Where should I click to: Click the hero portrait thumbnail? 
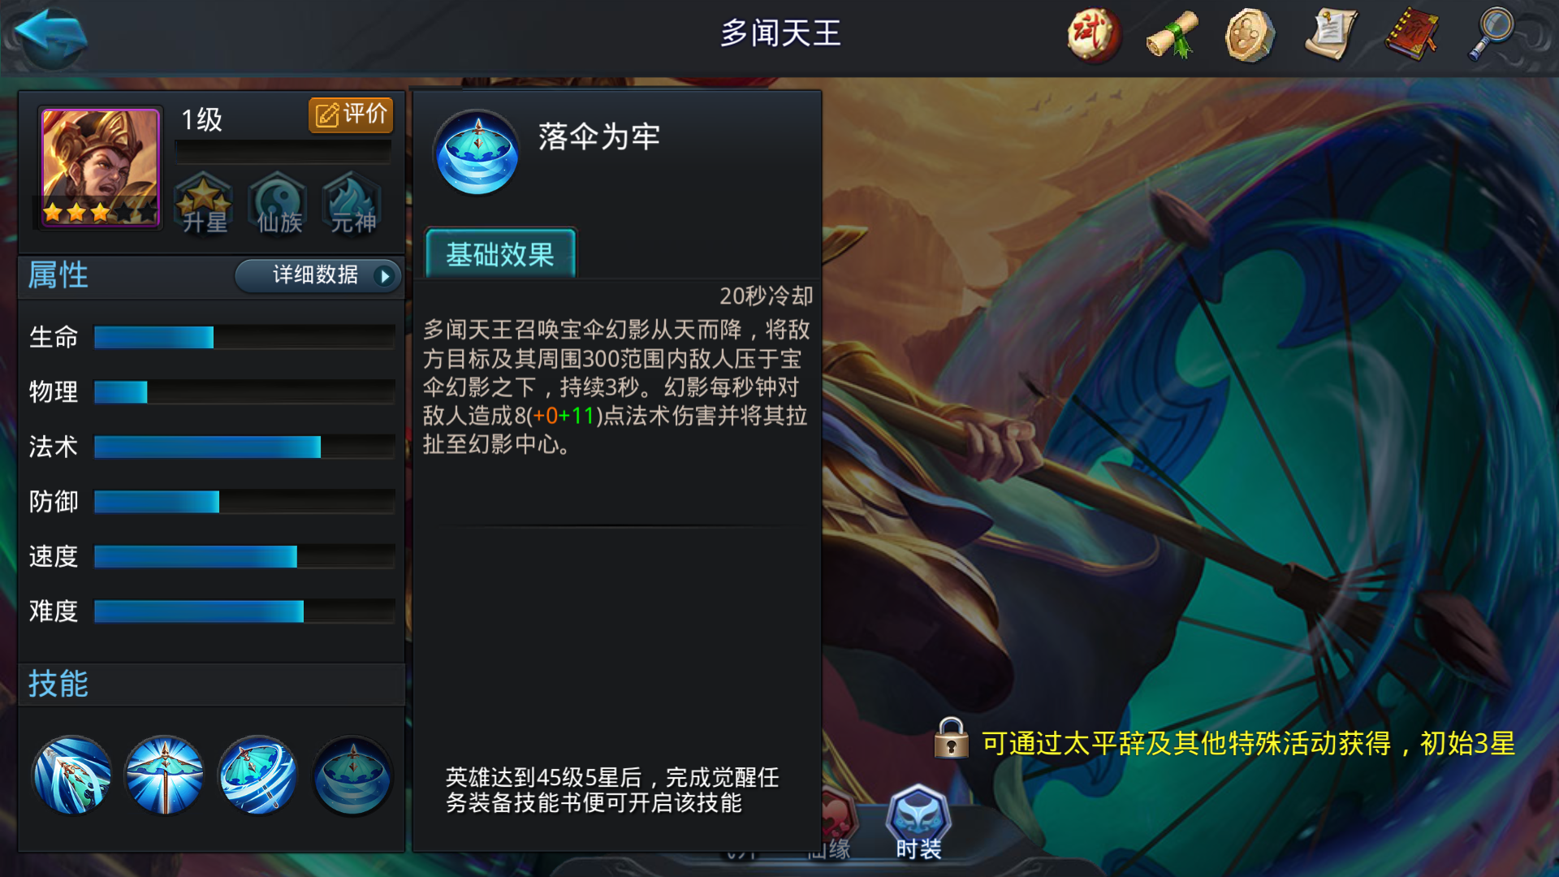tap(100, 167)
